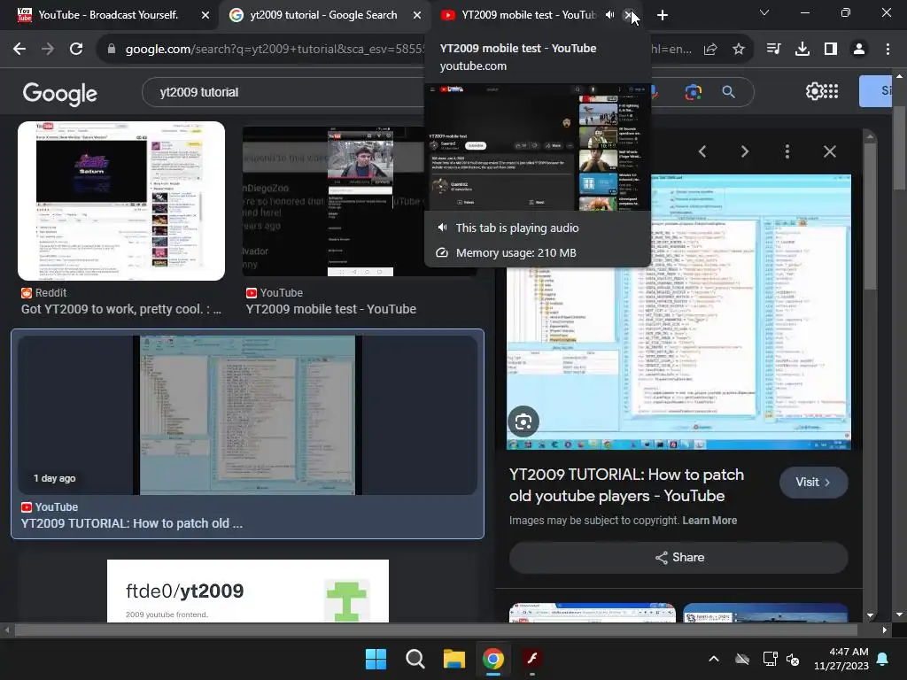Search inside image with Lens button

click(523, 421)
